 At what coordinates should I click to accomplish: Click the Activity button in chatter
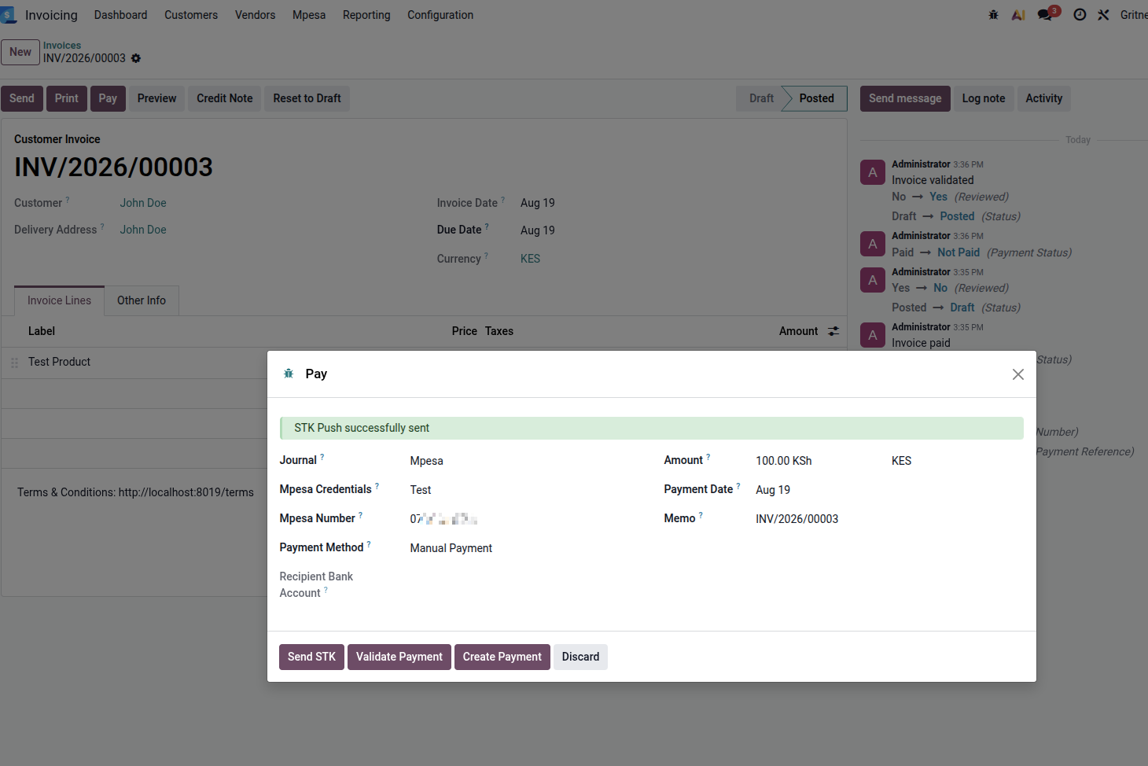pyautogui.click(x=1044, y=98)
